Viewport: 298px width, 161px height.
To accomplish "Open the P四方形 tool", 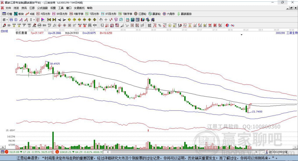I will pos(43,14).
